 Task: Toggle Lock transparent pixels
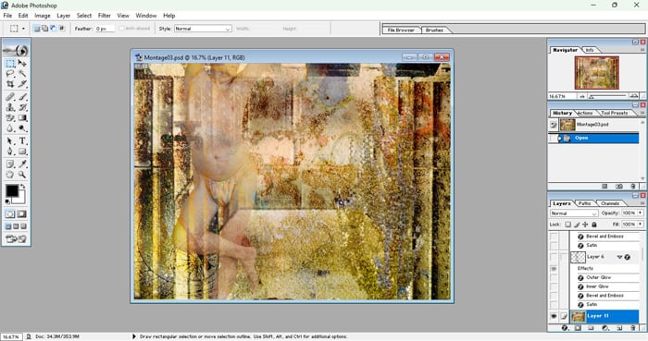(x=567, y=225)
